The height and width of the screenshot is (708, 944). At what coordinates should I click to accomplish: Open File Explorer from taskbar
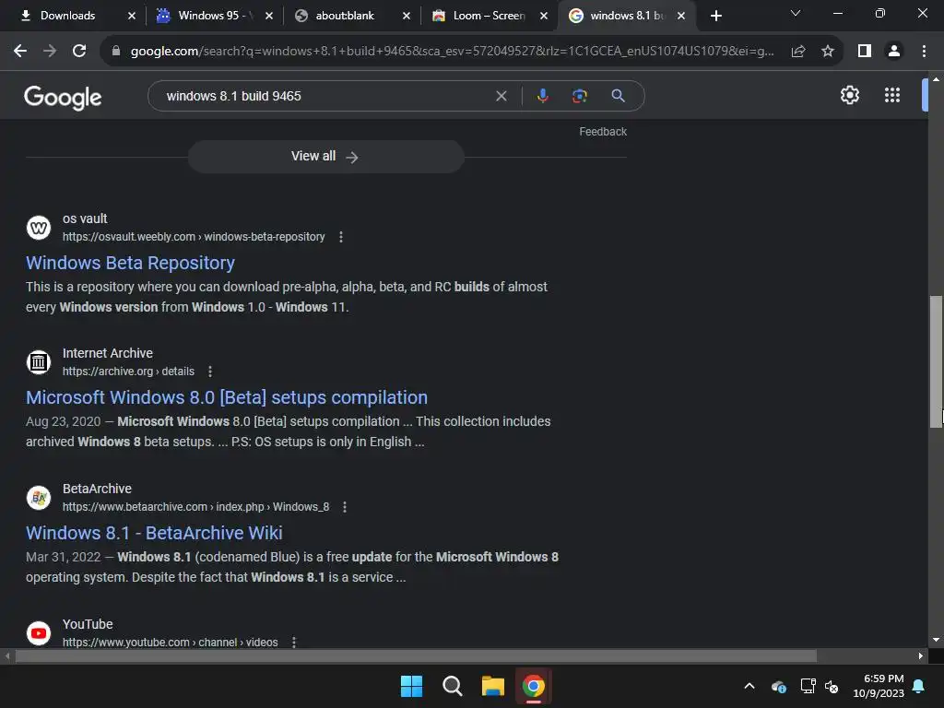[x=492, y=686]
